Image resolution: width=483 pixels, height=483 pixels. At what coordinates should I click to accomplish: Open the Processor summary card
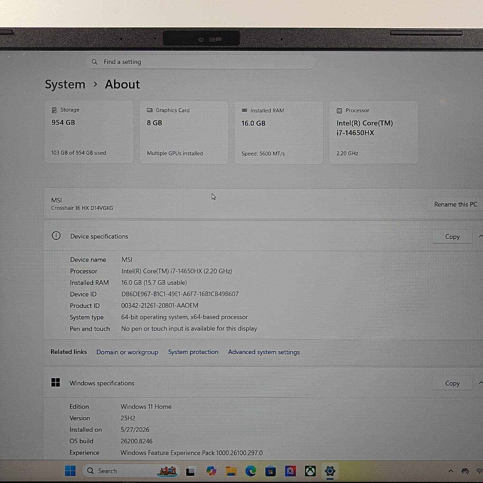coord(374,132)
